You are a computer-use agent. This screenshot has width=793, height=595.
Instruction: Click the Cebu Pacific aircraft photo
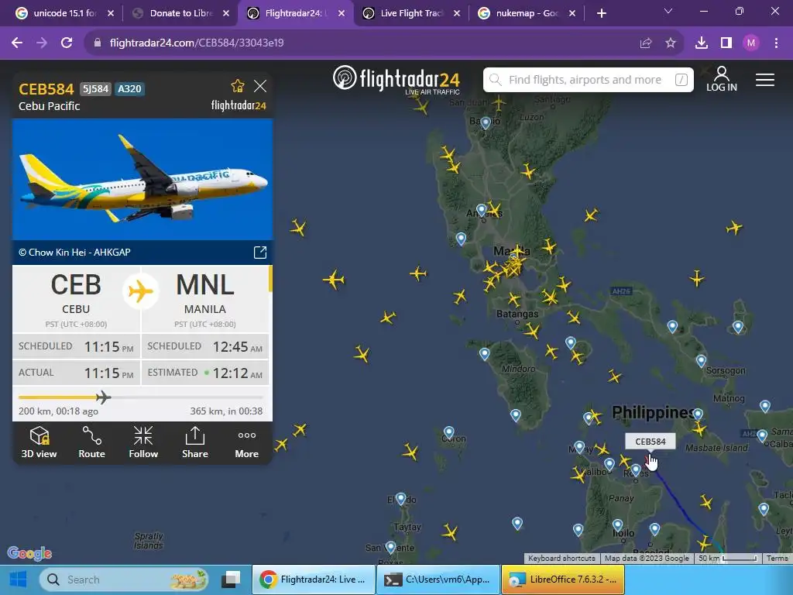[142, 179]
